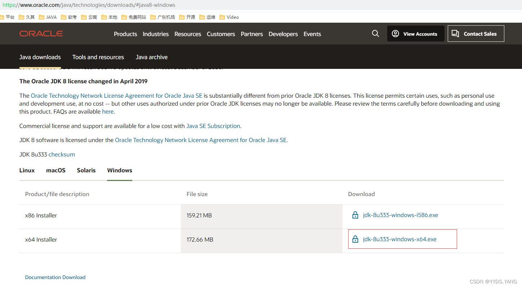Open license agreement link after 'licensed under the'
The height and width of the screenshot is (287, 522).
(201, 140)
